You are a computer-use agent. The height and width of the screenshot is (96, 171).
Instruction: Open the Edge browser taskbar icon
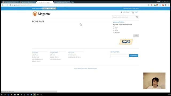[8, 95]
